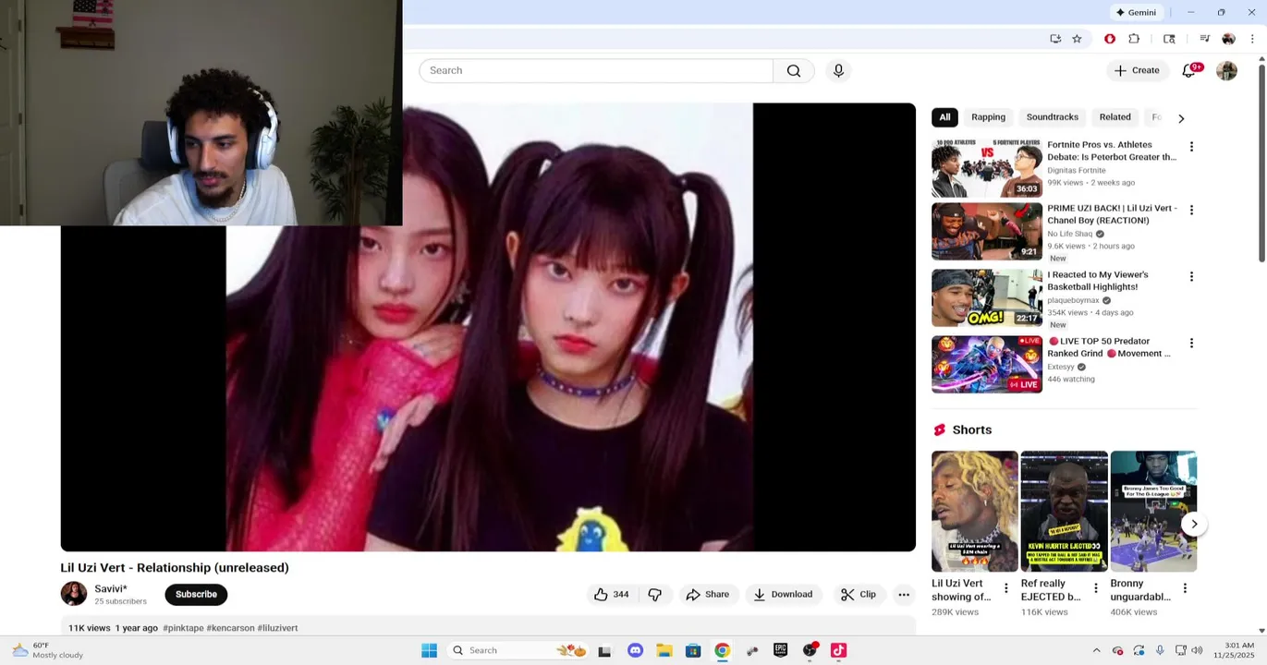Subscribe to Savivi* channel

196,595
